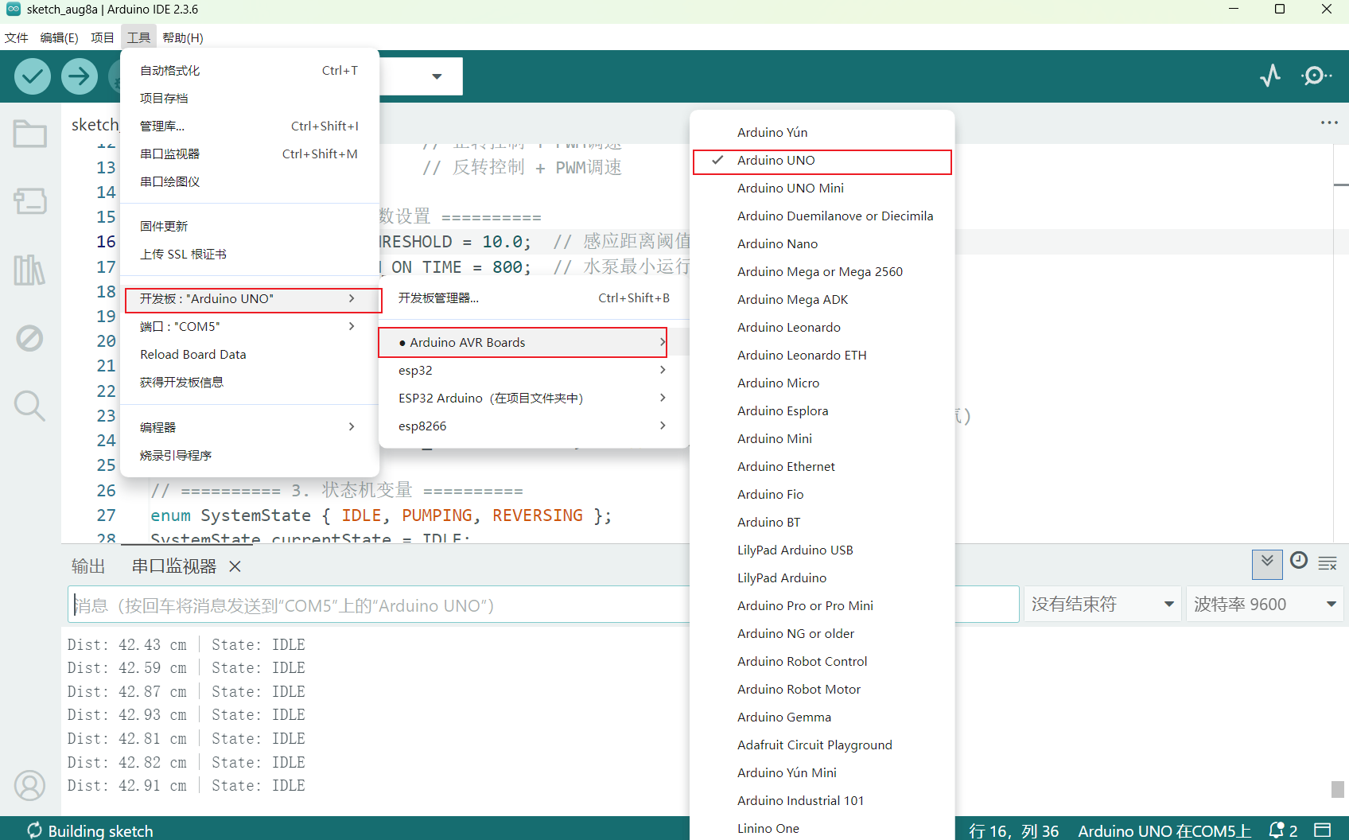This screenshot has height=840, width=1349.
Task: Select 串口绘图仪 menu entry
Action: [x=250, y=182]
